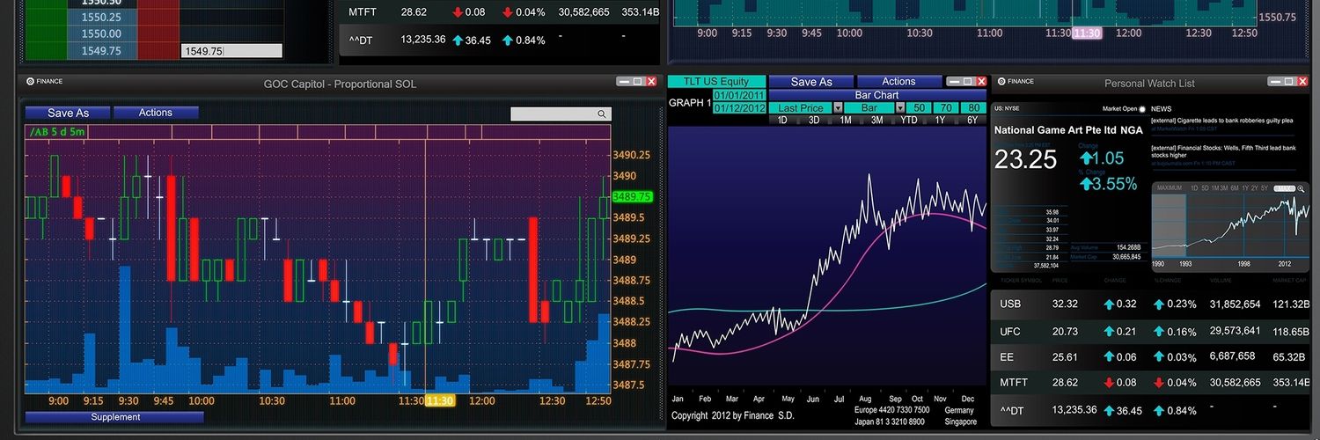
Task: Click the magnifier icon in GOC Capitol search box
Action: (602, 114)
